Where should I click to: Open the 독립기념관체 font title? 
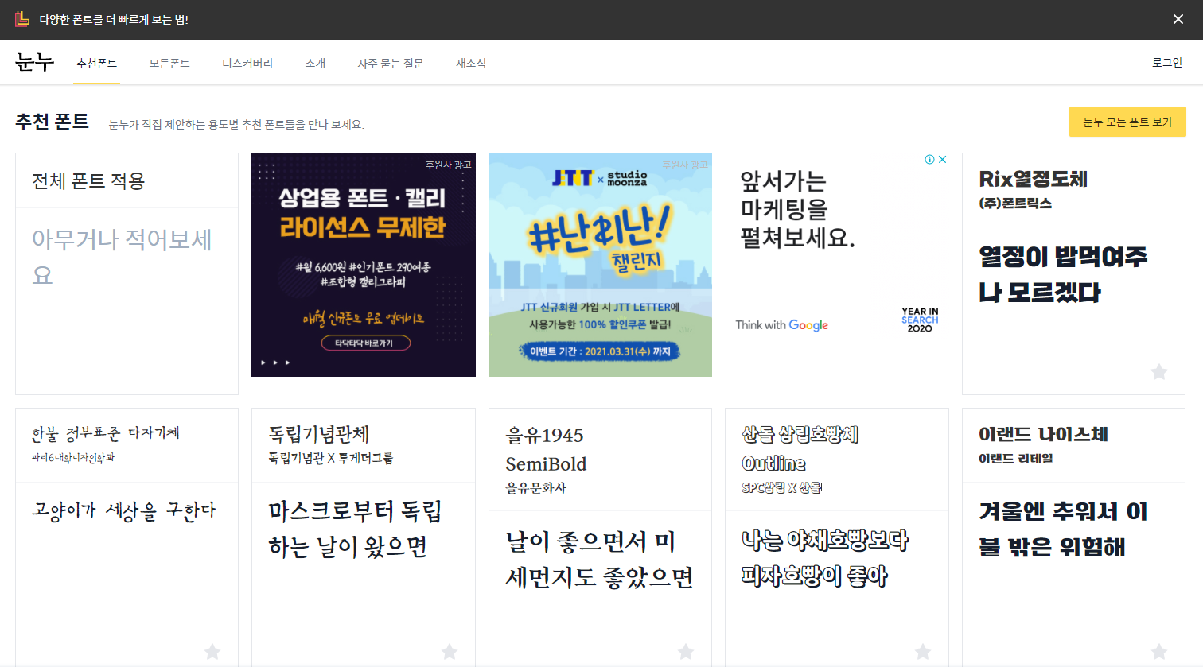pyautogui.click(x=319, y=434)
